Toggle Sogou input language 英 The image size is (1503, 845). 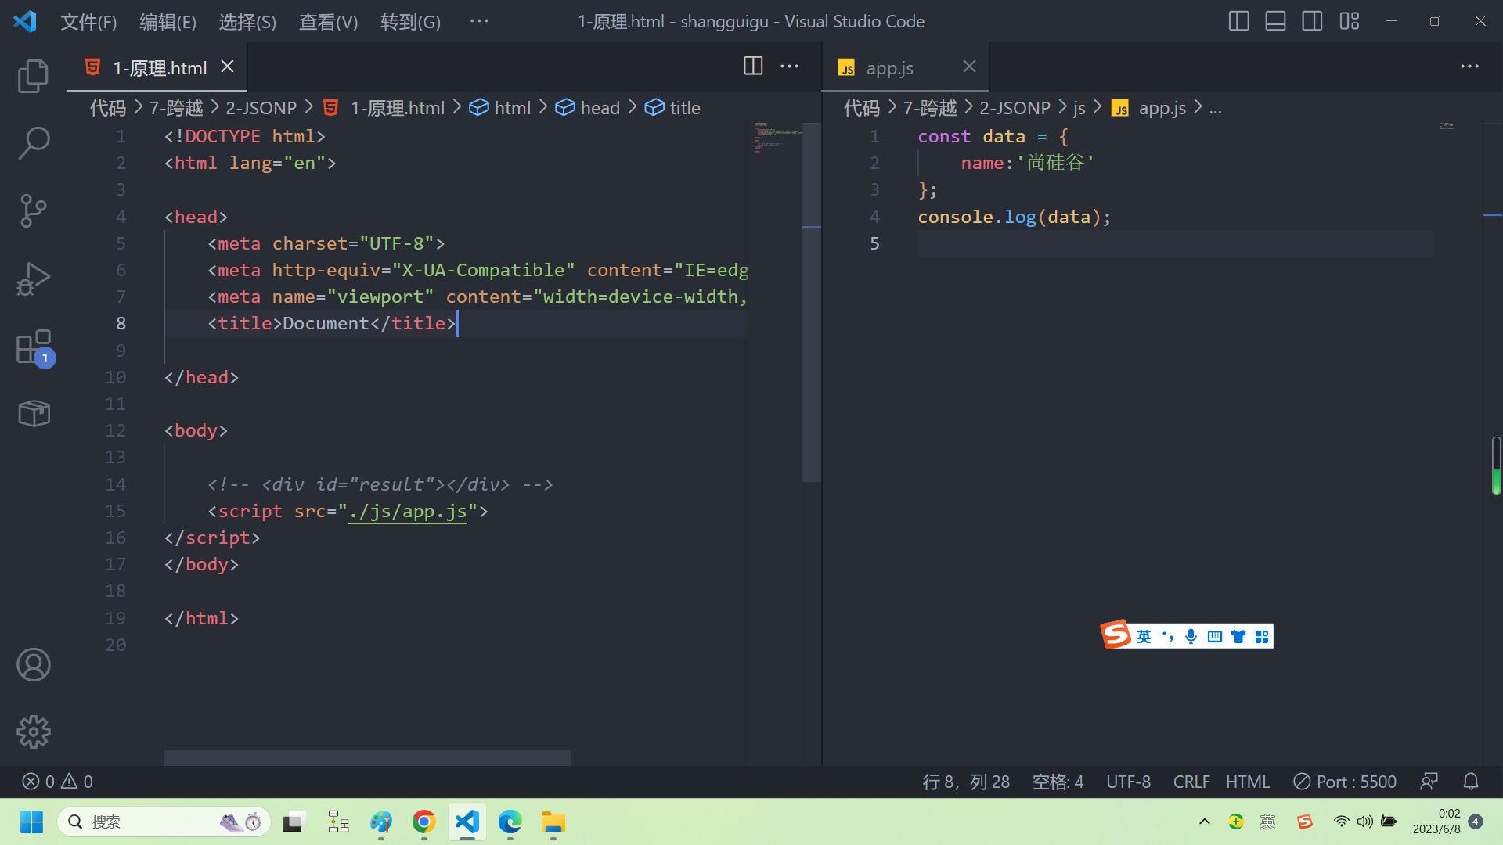coord(1144,636)
